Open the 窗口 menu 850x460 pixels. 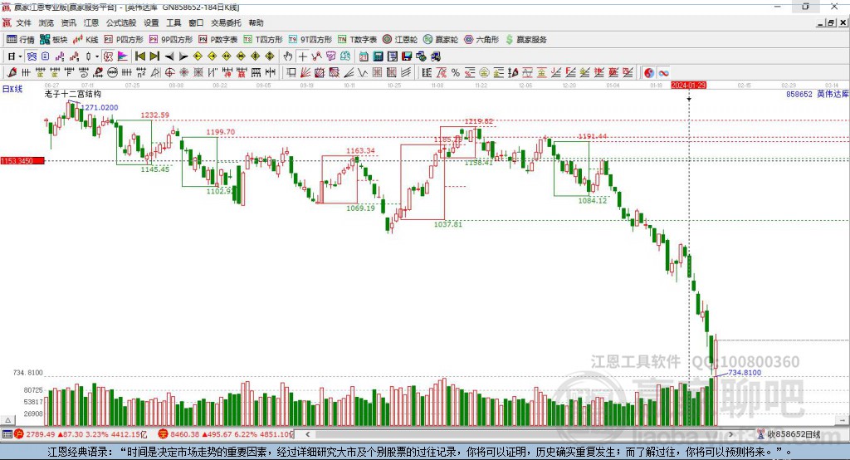pos(196,22)
